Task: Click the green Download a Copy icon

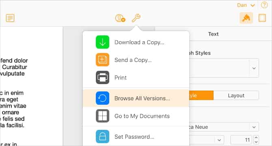Action: [x=103, y=42]
